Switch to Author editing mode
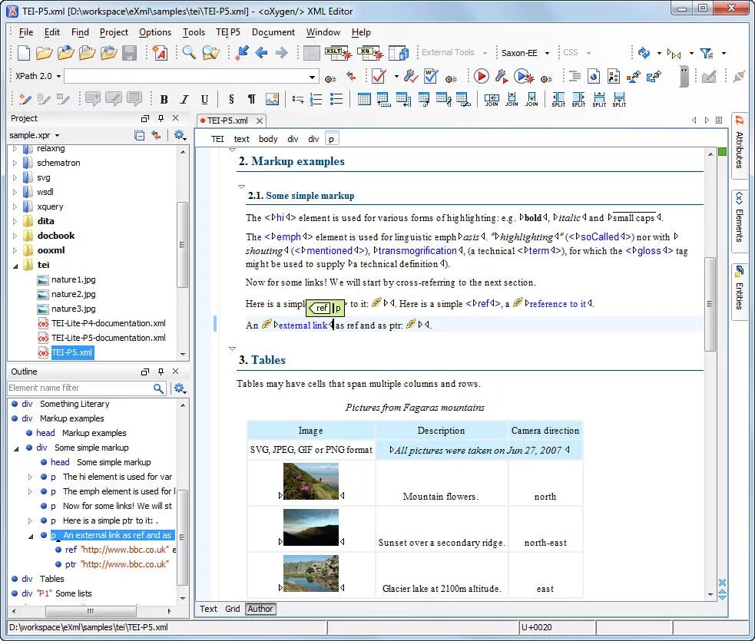755x641 pixels. tap(260, 609)
